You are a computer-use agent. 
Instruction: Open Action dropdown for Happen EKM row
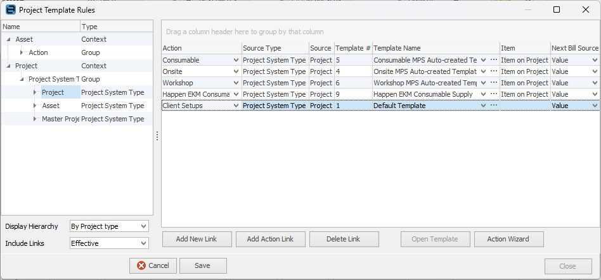pos(236,94)
